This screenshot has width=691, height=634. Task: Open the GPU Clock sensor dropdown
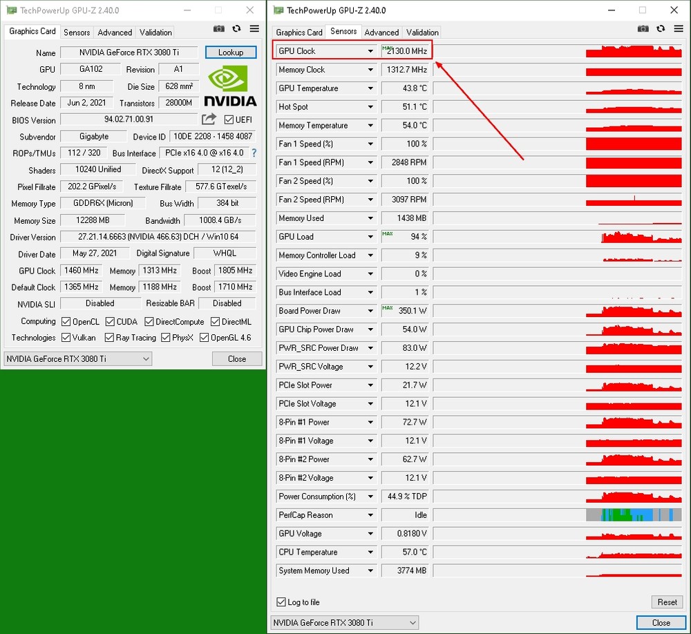click(x=370, y=51)
